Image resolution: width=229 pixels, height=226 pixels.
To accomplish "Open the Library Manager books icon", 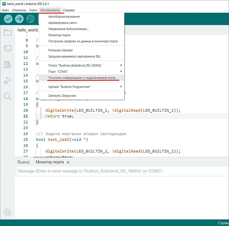I will click(8, 64).
